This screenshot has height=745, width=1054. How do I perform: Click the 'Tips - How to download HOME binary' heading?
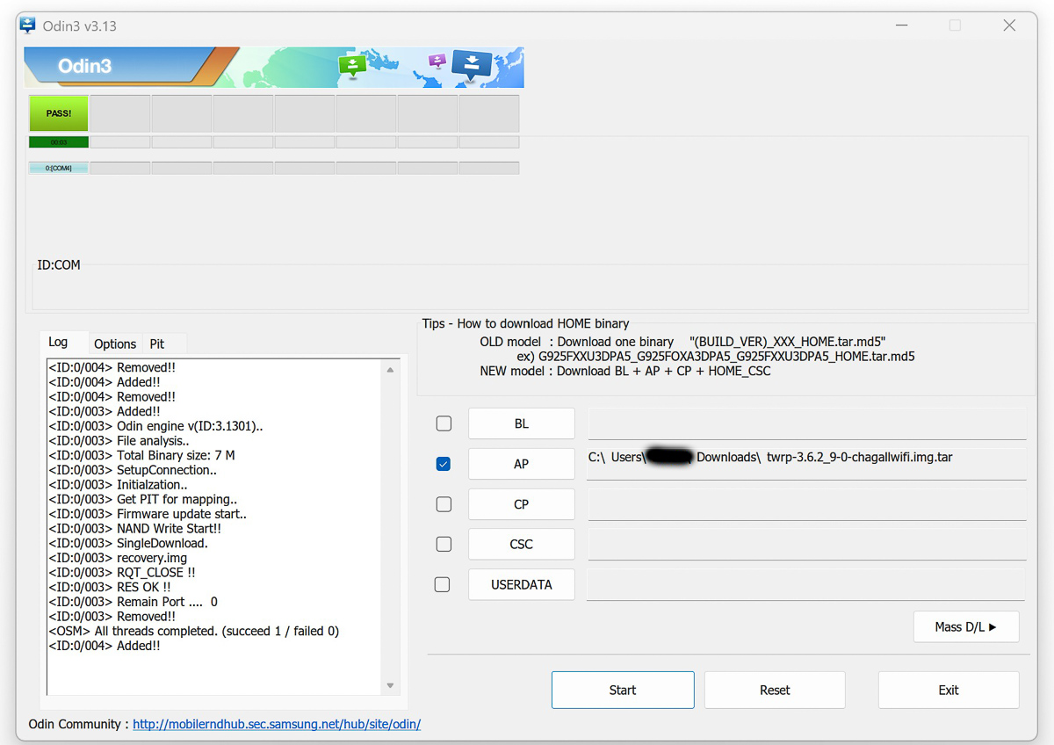(526, 323)
